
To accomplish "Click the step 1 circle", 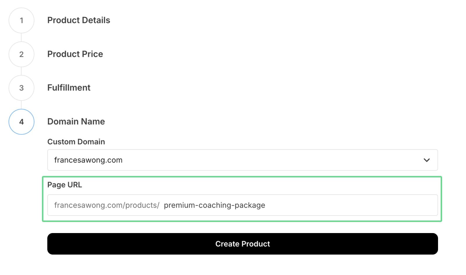I will [22, 20].
